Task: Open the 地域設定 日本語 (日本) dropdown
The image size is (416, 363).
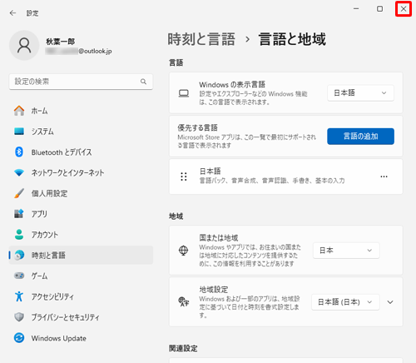Action: tap(345, 302)
